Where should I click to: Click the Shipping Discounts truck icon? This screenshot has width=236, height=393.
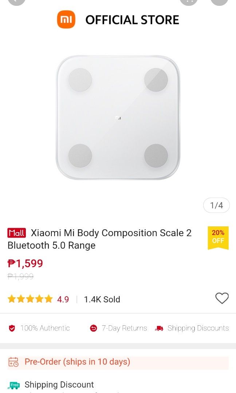pos(159,328)
